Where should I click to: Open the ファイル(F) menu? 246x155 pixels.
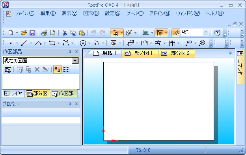pyautogui.click(x=24, y=13)
